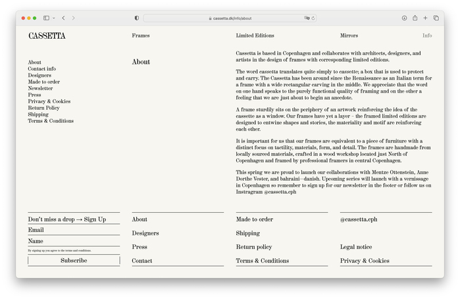Reload the page with refresh icon
Screen dimensions: 460x299
pyautogui.click(x=313, y=18)
